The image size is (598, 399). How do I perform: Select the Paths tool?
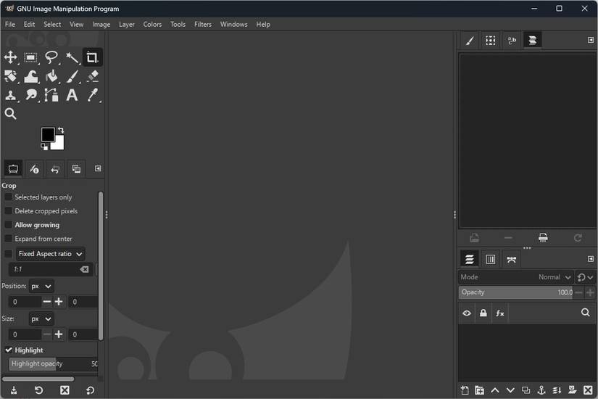[51, 95]
